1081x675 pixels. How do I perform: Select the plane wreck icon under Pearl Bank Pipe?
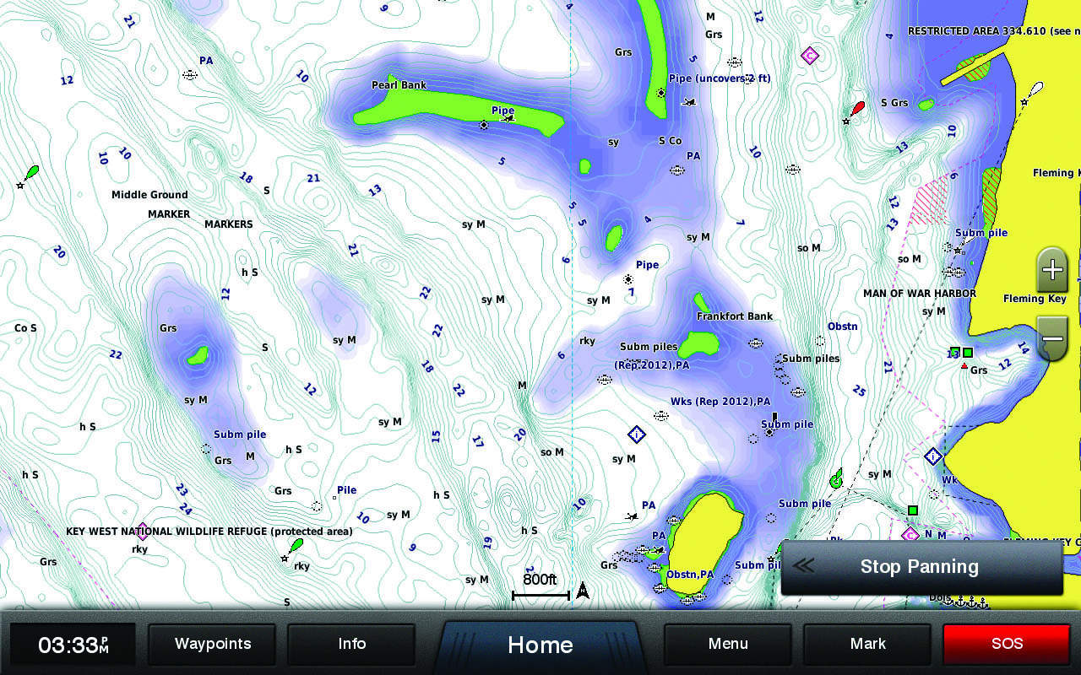(507, 119)
